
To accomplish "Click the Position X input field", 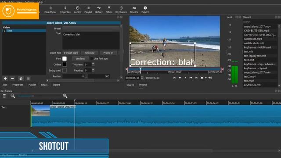I will coord(74,76).
